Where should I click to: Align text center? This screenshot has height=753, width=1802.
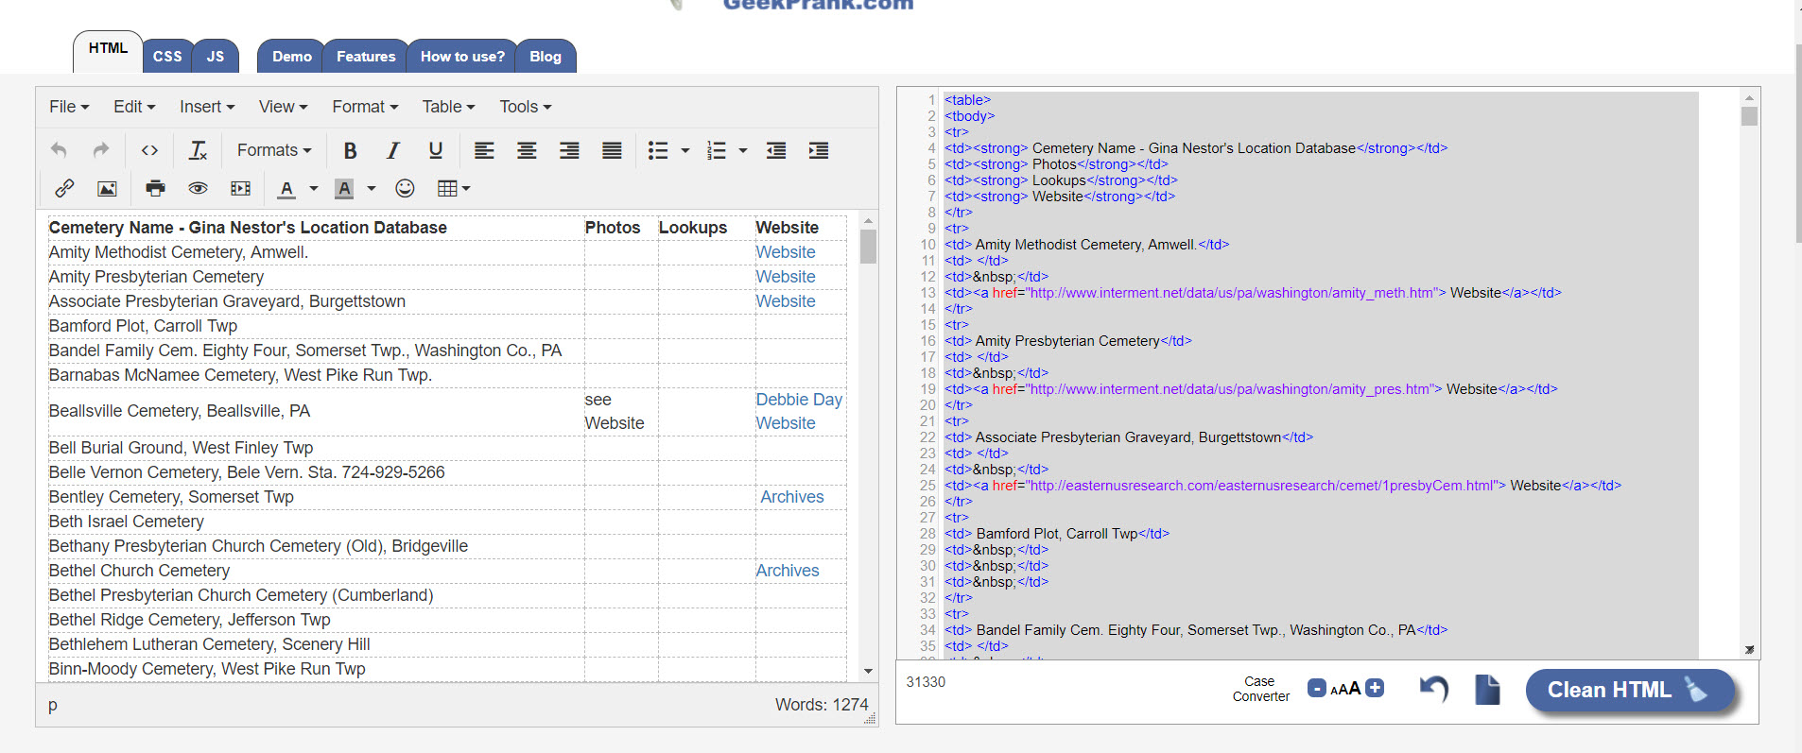[527, 150]
